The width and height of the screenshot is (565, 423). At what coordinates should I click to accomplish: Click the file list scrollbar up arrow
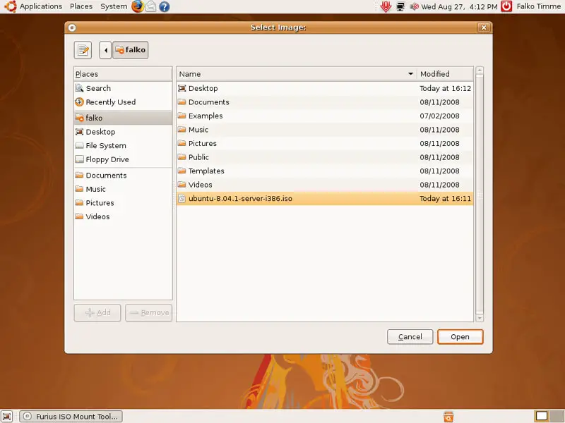pyautogui.click(x=480, y=70)
